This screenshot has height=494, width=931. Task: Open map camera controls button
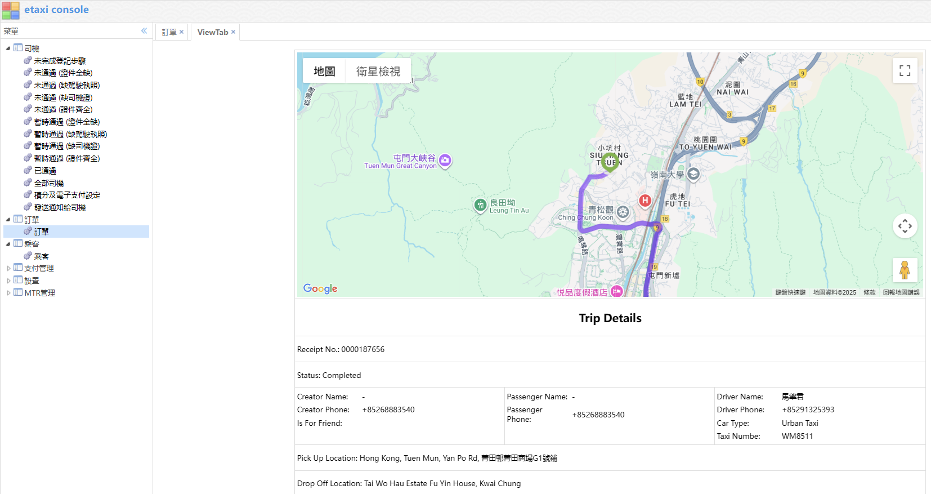click(x=905, y=226)
